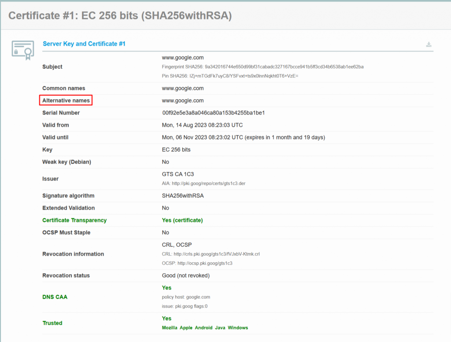451x342 pixels.
Task: Select the serial number value
Action: pos(214,113)
